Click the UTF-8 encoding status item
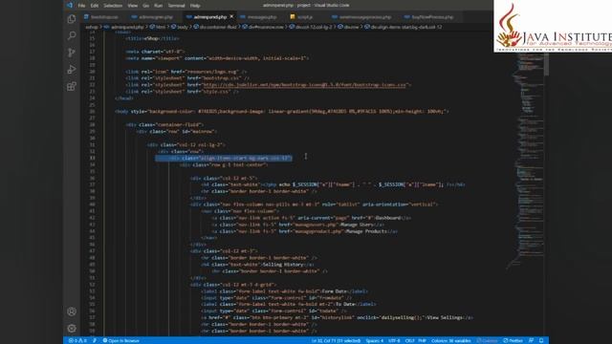612x344 pixels. (394, 340)
